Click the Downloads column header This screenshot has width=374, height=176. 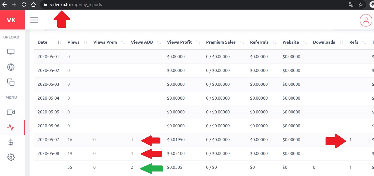pos(324,42)
